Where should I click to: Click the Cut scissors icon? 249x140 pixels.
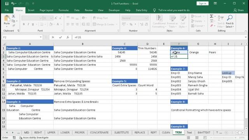coord(14,16)
